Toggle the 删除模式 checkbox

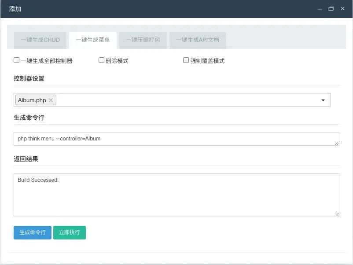point(101,60)
